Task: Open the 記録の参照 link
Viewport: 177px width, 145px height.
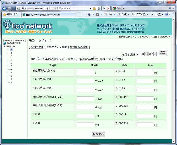Action: point(37,47)
